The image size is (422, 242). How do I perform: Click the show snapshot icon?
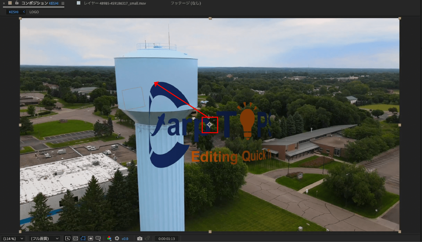click(147, 238)
